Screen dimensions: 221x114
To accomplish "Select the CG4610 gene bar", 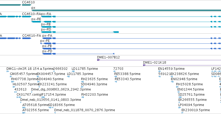I will click(x=27, y=5).
